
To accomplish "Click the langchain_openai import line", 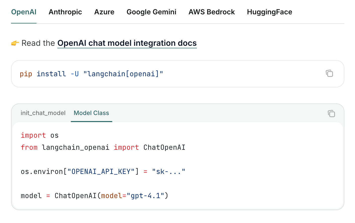I will coord(103,147).
